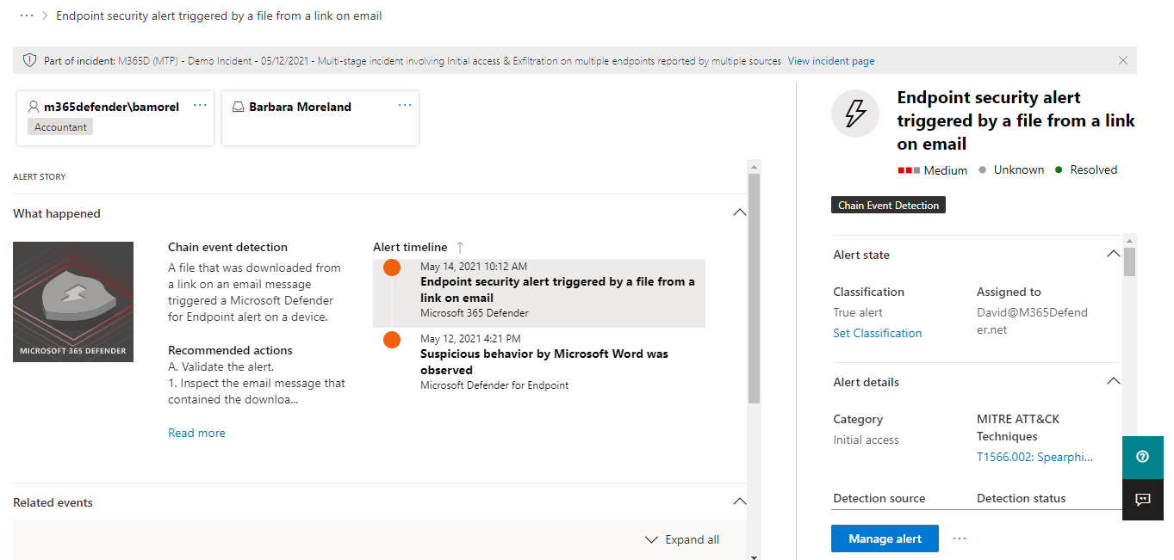The height and width of the screenshot is (560, 1174).
Task: Click the Medium severity indicator squares
Action: [x=909, y=170]
